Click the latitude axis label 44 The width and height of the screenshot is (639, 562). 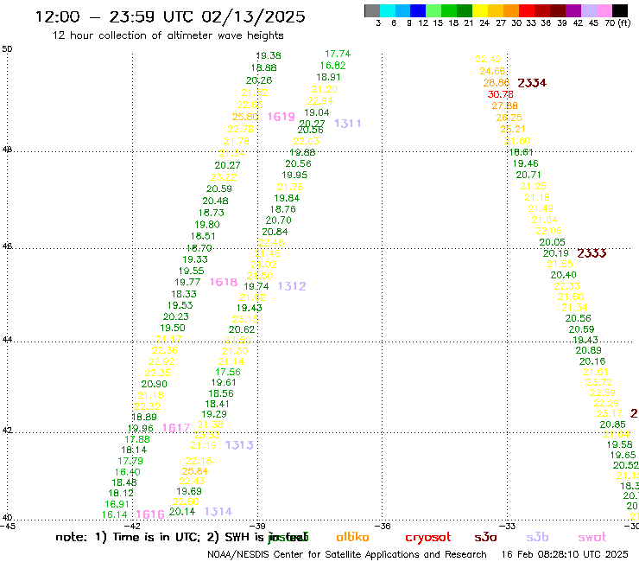(7, 340)
